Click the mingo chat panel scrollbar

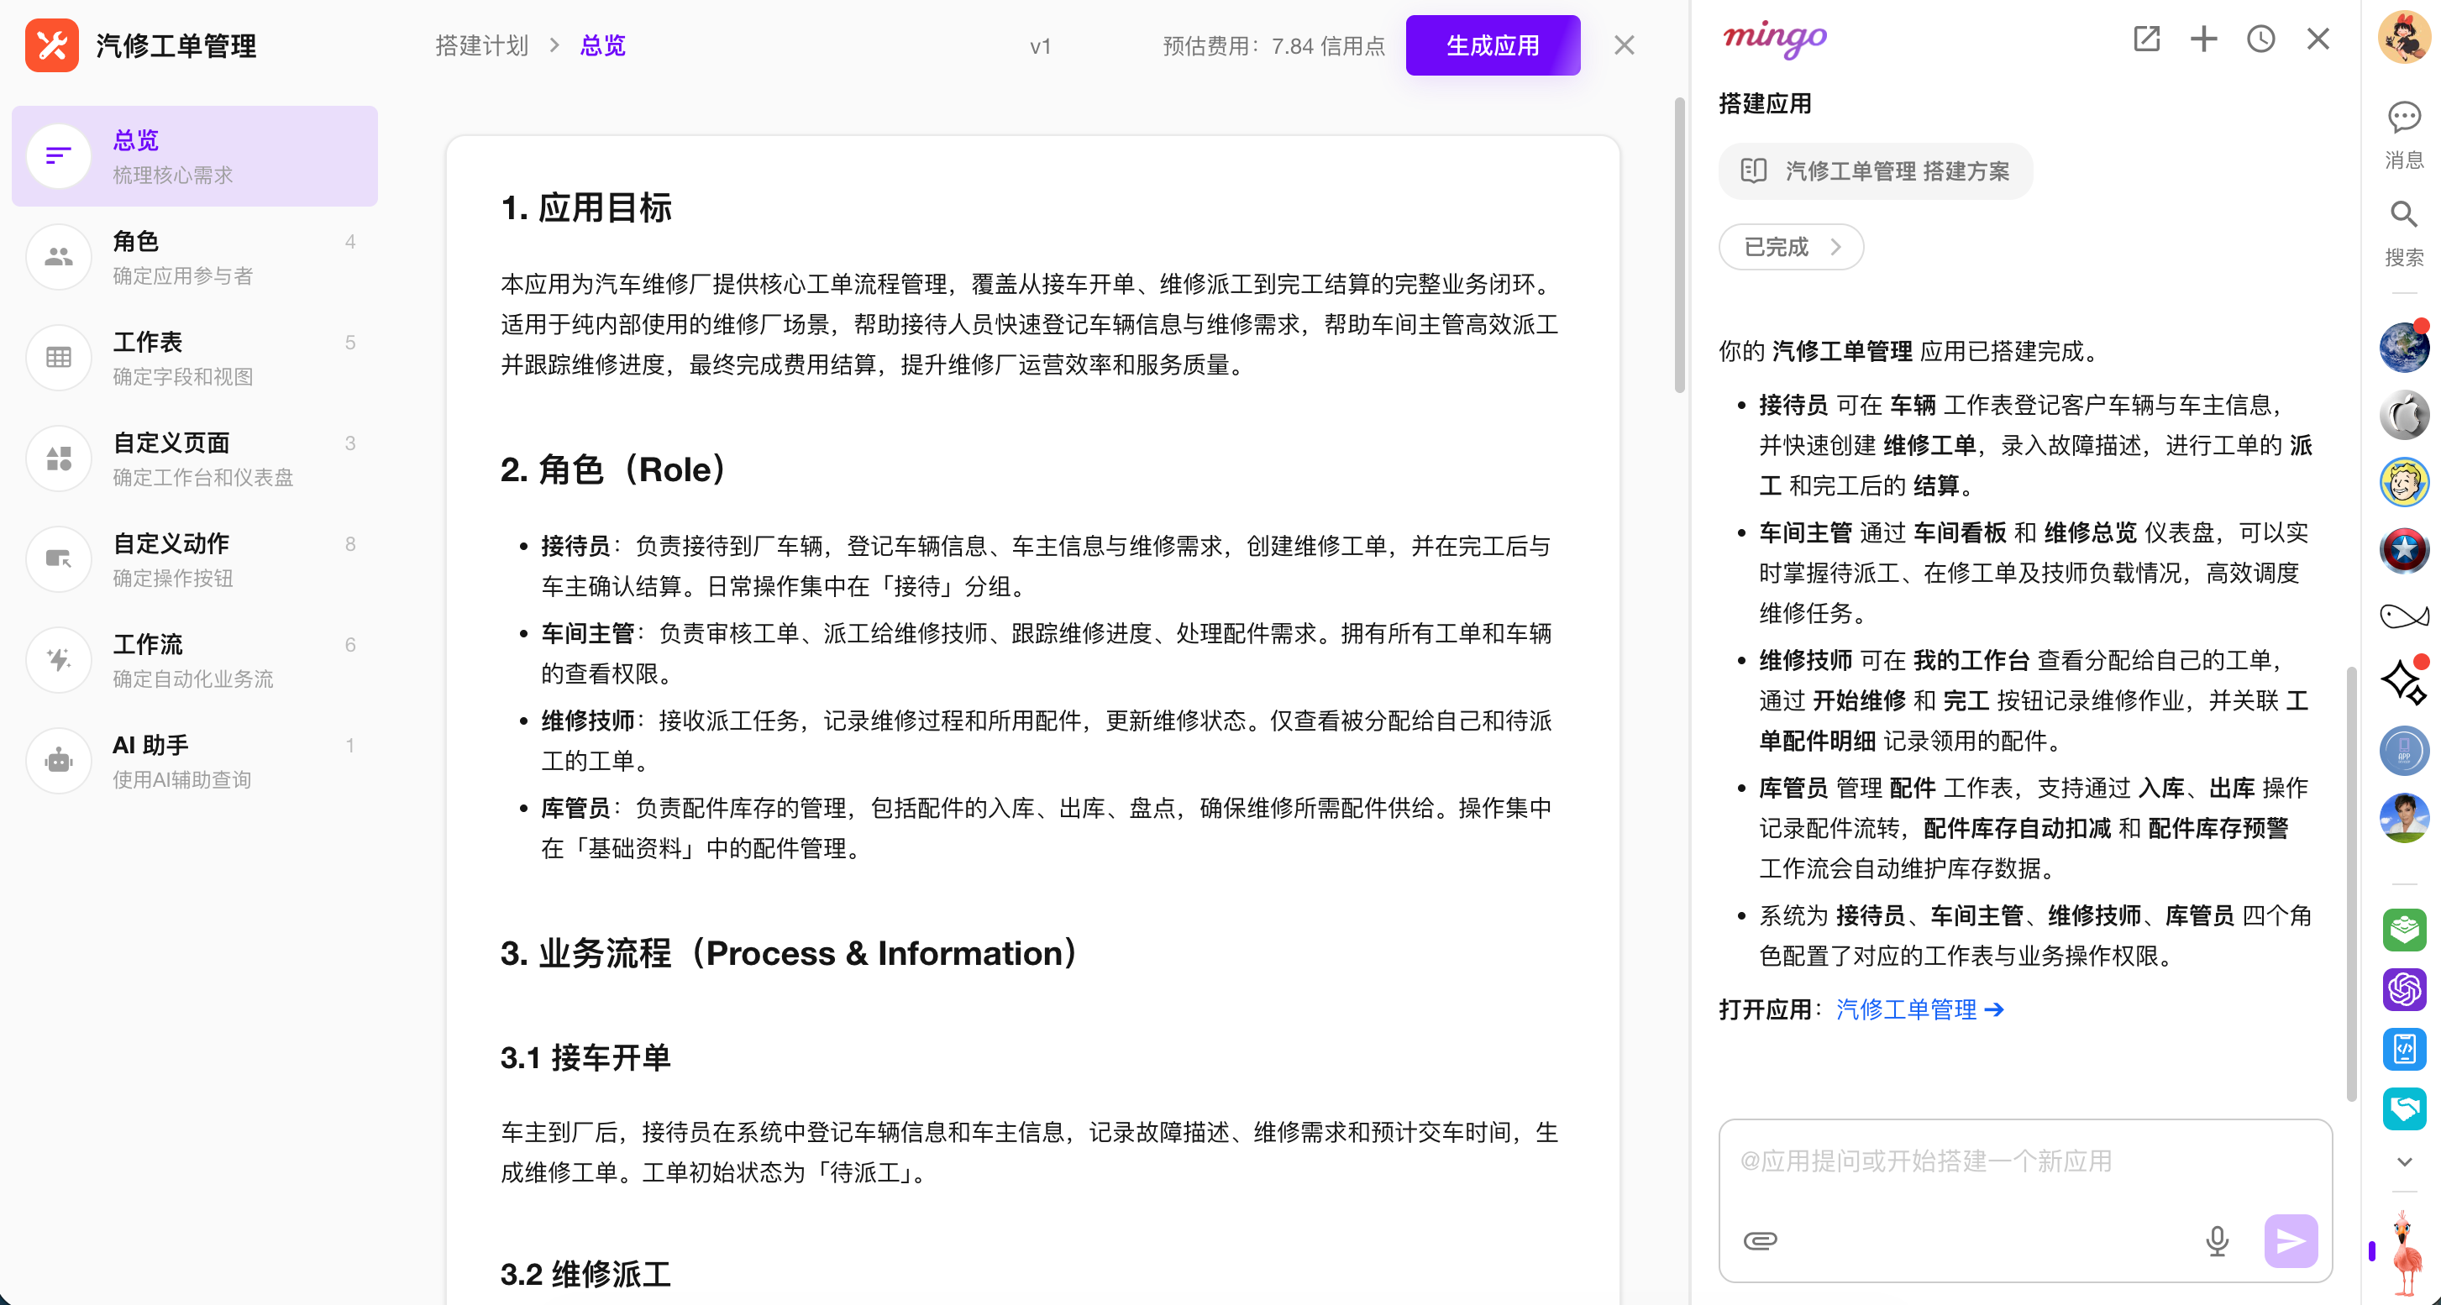pyautogui.click(x=2351, y=884)
